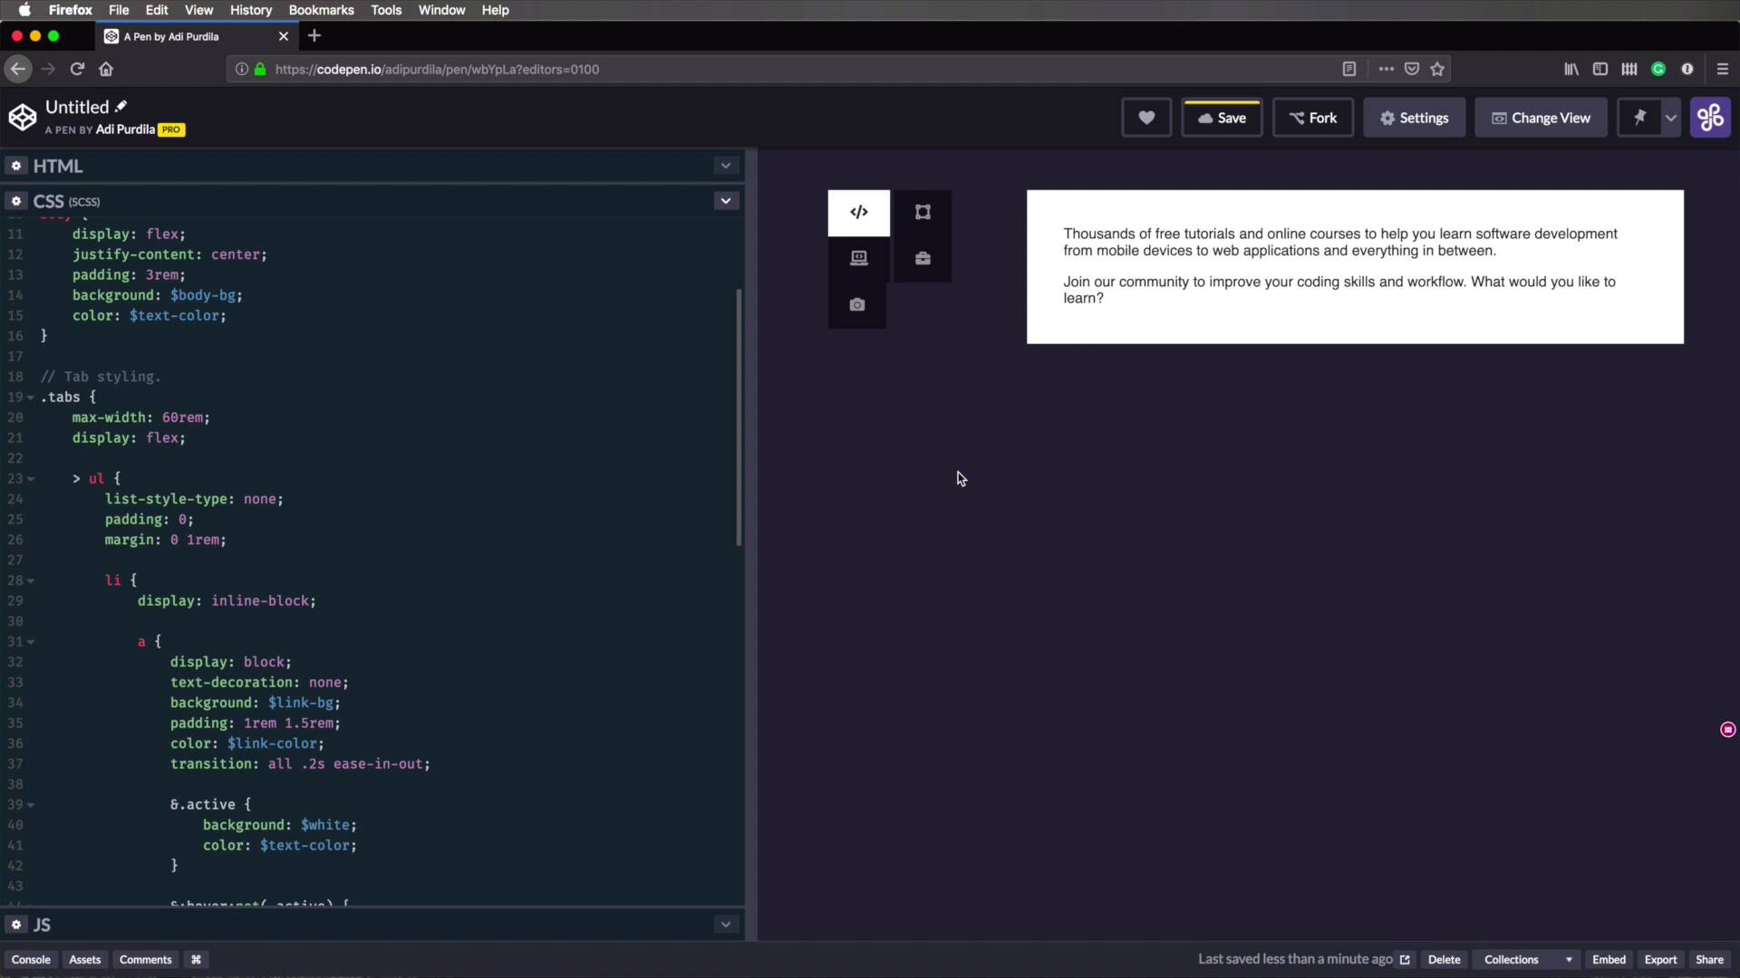Screen dimensions: 1740x978
Task: Fork the current pen
Action: (x=1313, y=117)
